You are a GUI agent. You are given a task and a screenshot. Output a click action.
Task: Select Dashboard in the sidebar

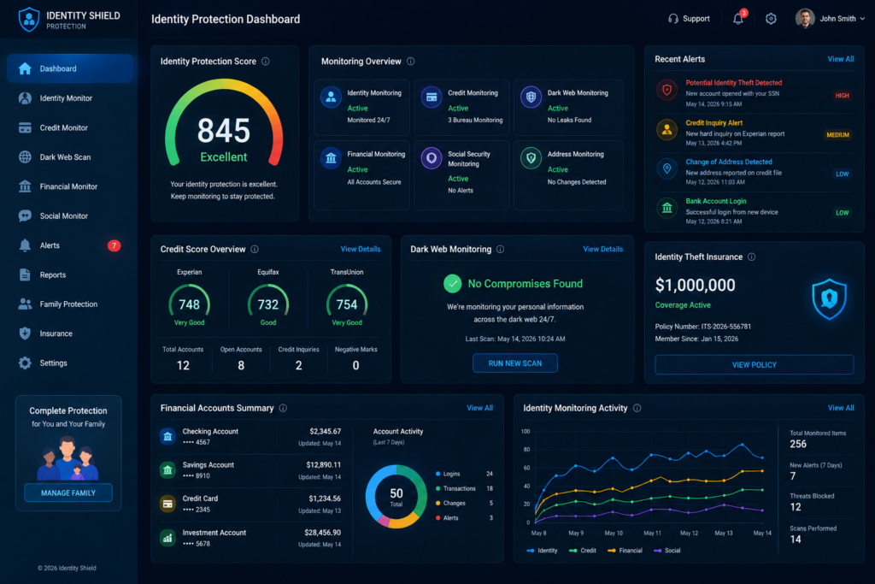(x=70, y=68)
